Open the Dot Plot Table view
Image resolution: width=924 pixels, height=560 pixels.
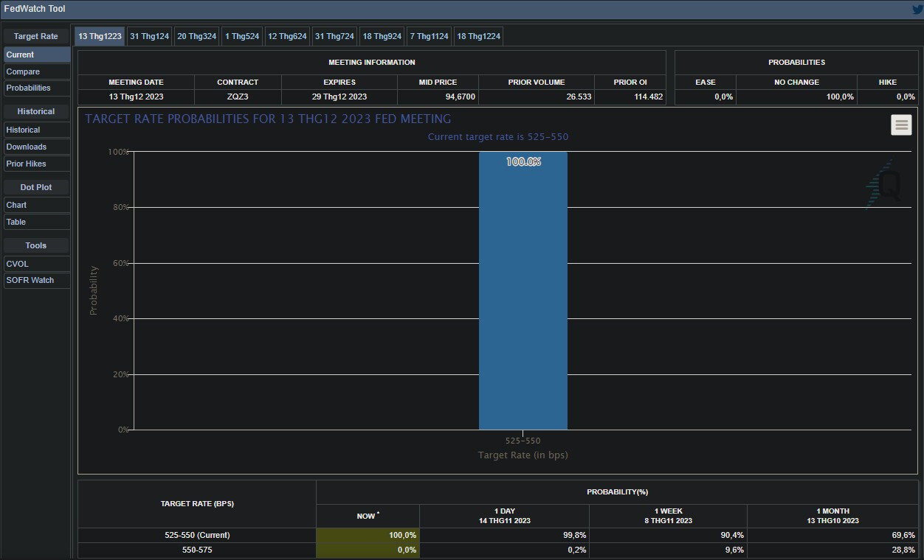(37, 222)
